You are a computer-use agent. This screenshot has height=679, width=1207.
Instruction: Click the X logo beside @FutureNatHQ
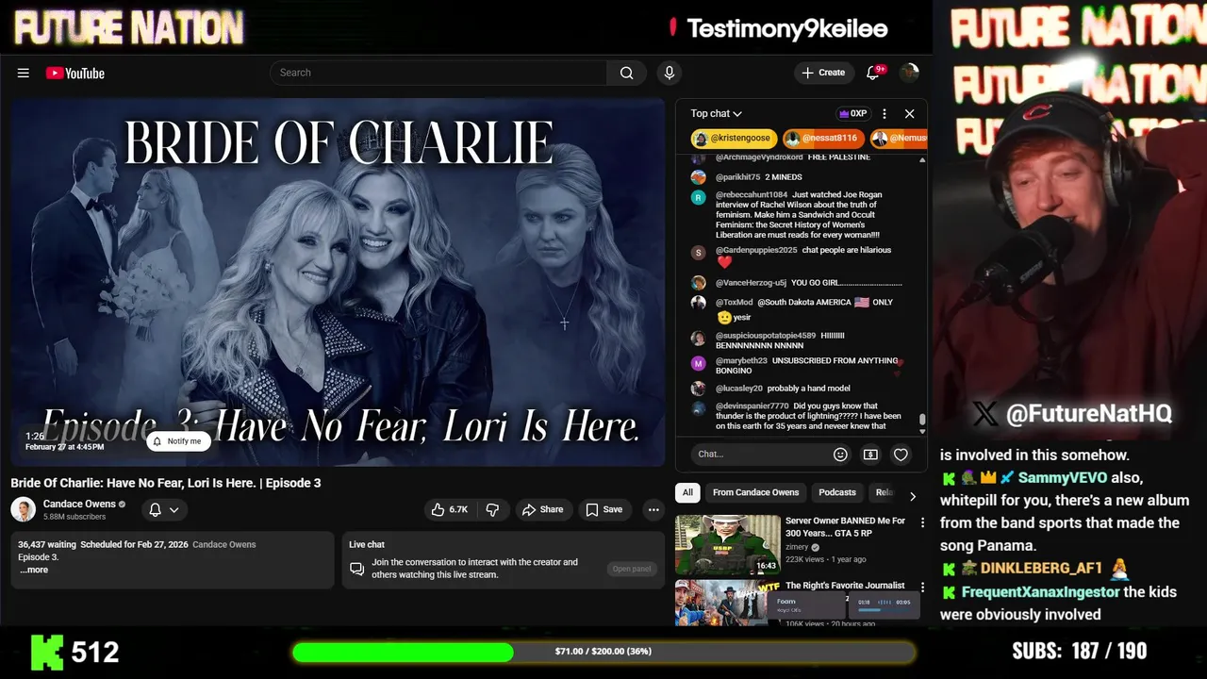(x=984, y=413)
